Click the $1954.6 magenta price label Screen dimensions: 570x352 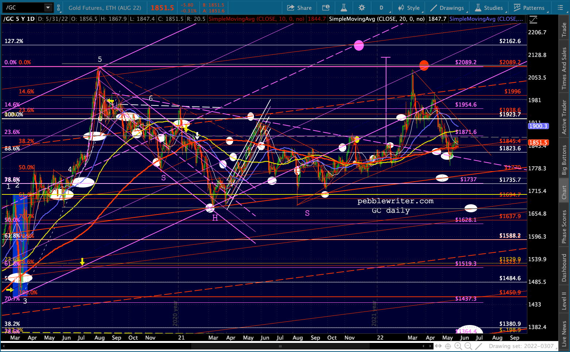[466, 105]
